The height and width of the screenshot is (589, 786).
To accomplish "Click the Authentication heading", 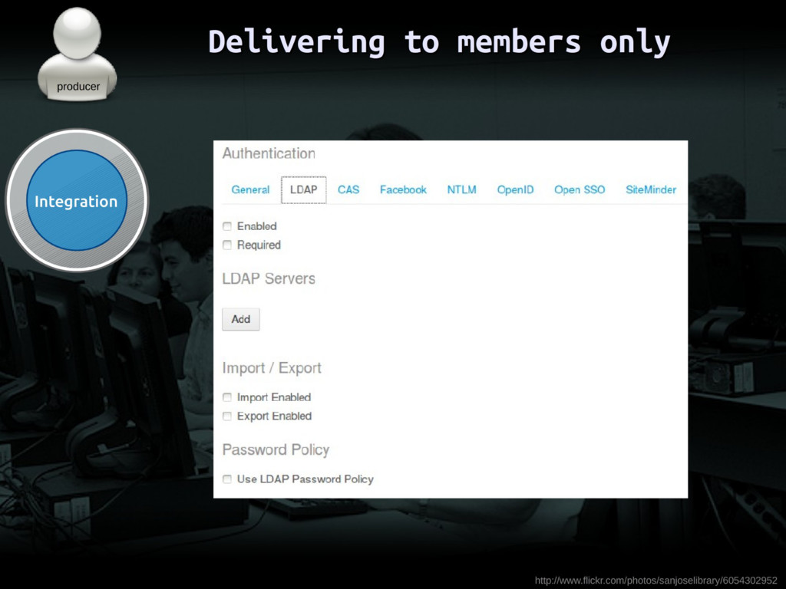I will pyautogui.click(x=269, y=153).
